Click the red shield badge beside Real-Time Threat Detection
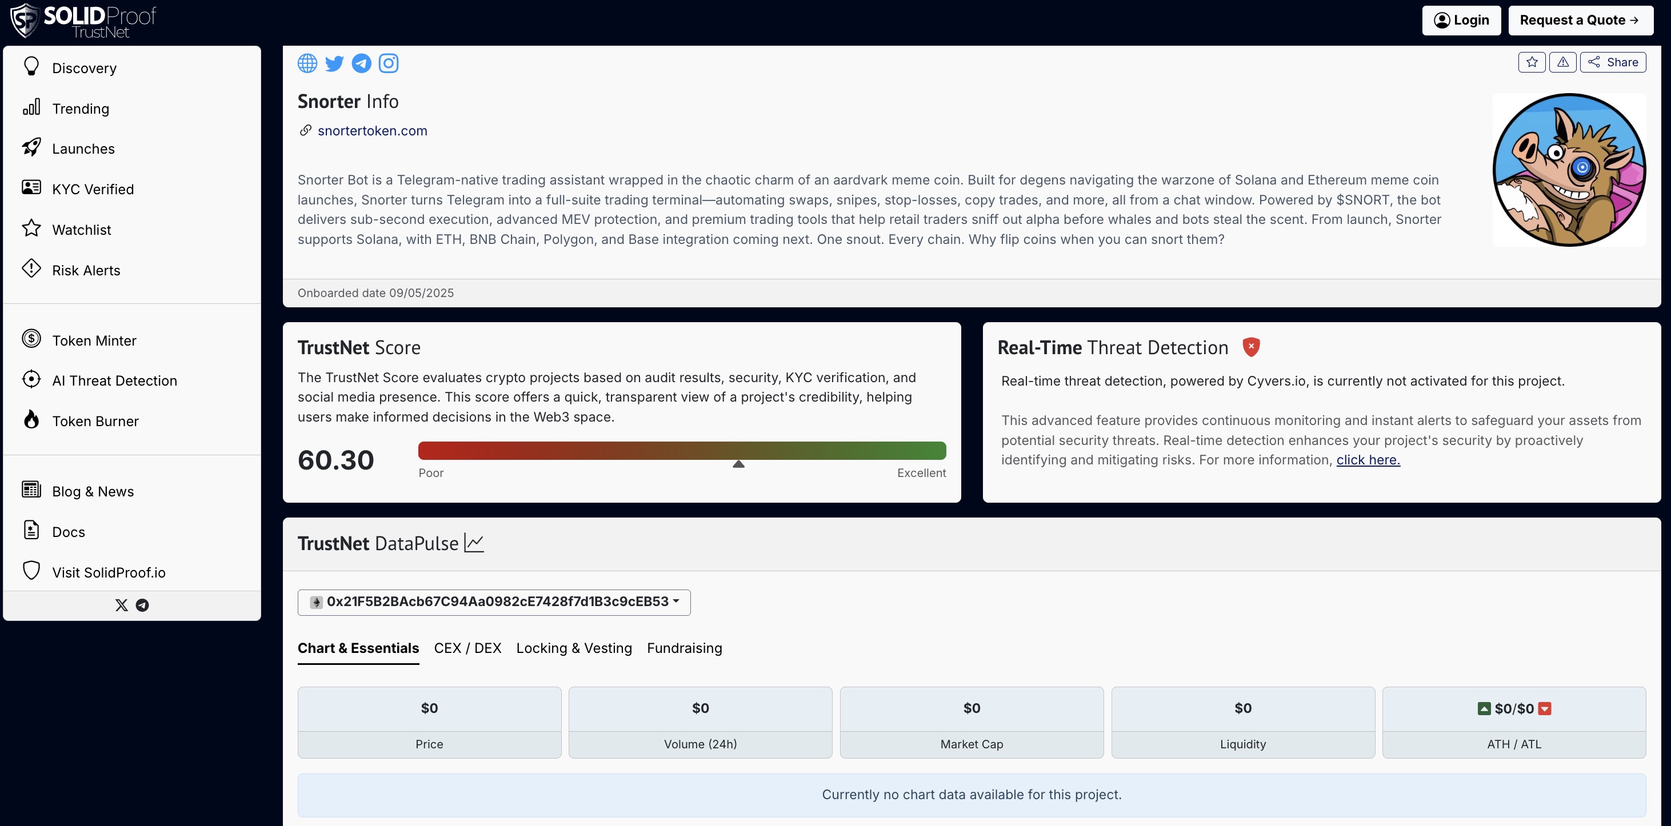 pyautogui.click(x=1252, y=347)
